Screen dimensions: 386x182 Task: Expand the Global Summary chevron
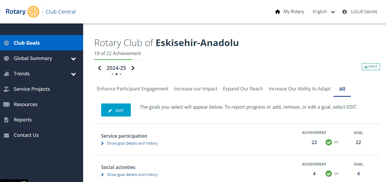tap(74, 59)
